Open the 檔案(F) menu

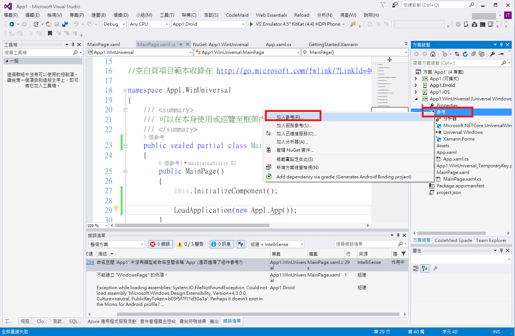point(11,15)
